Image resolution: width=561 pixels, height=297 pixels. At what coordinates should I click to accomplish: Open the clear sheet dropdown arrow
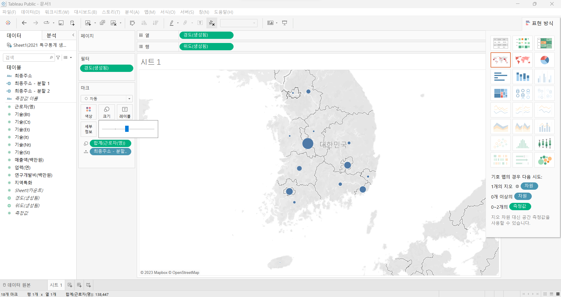click(120, 23)
